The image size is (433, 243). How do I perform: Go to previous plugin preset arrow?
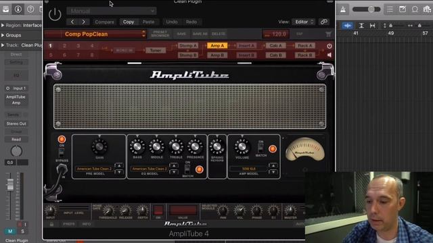click(x=72, y=22)
